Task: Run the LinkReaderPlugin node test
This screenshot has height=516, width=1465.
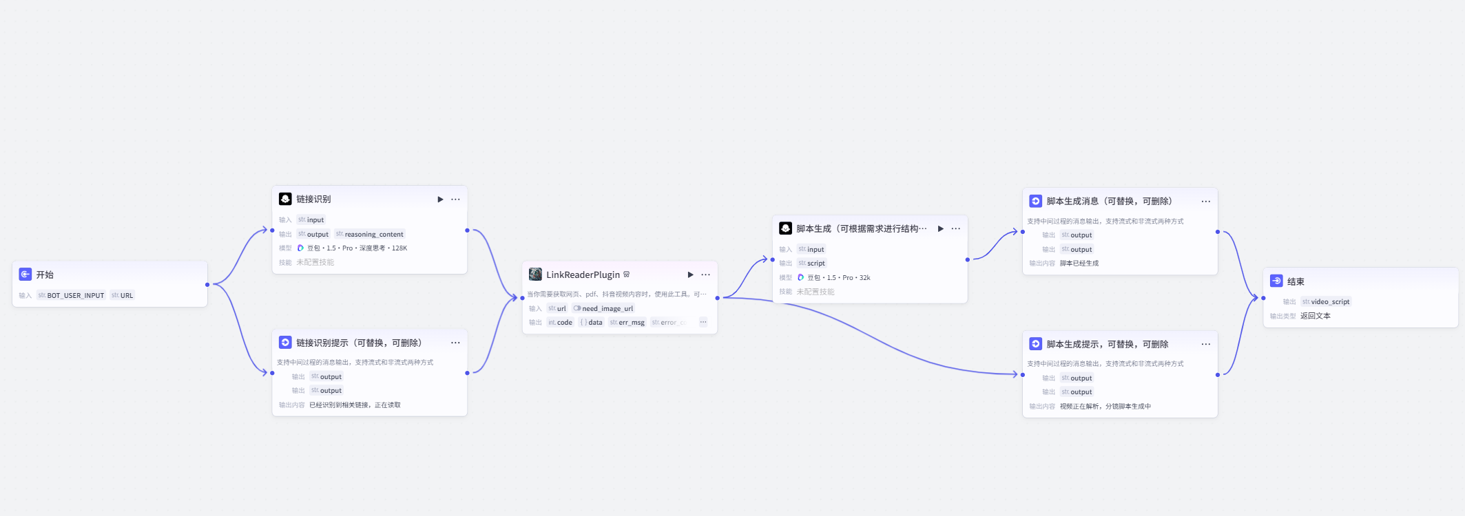Action: click(x=690, y=275)
